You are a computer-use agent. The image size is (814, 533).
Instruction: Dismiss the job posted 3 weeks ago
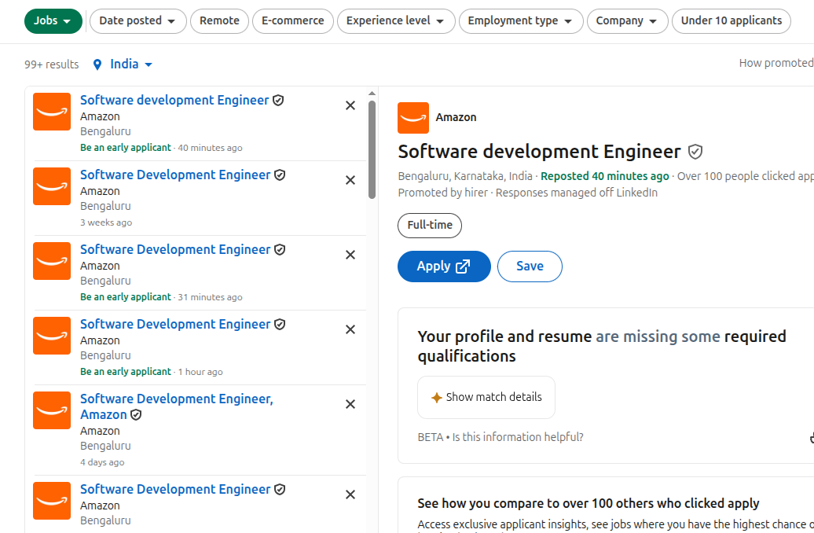350,180
